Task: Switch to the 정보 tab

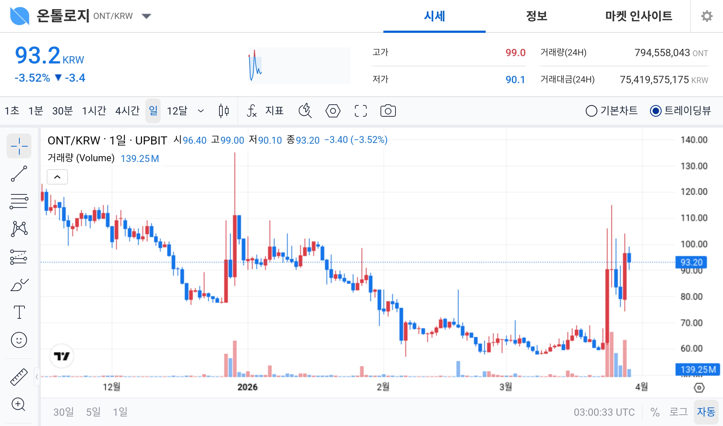Action: coord(536,16)
